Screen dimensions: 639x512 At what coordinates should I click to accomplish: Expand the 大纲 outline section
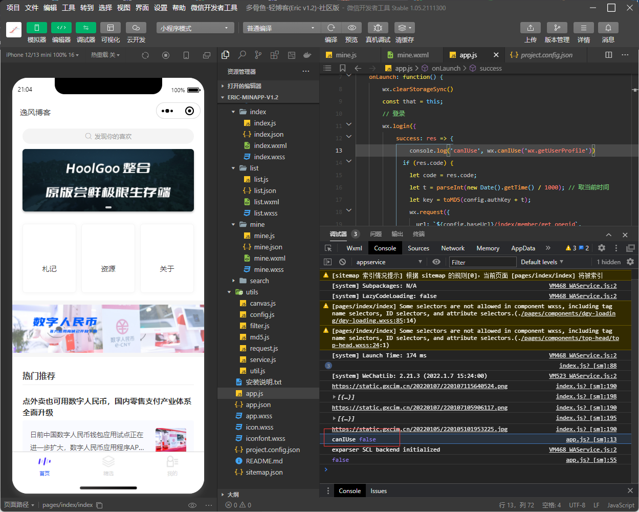pyautogui.click(x=269, y=494)
